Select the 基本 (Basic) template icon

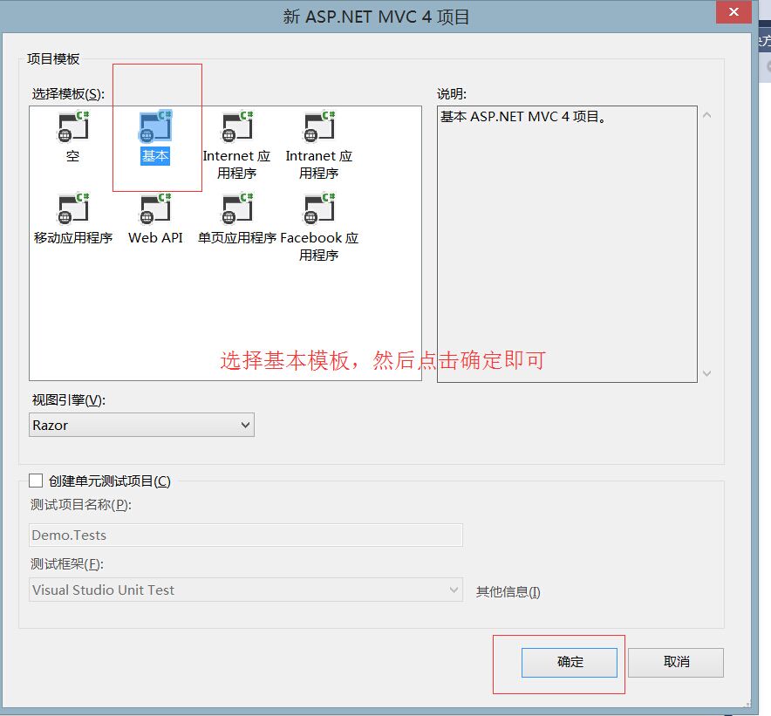pyautogui.click(x=155, y=126)
